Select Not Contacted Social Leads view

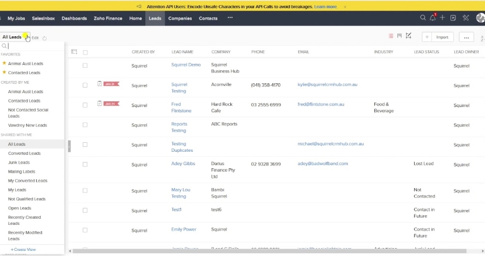[x=28, y=113]
